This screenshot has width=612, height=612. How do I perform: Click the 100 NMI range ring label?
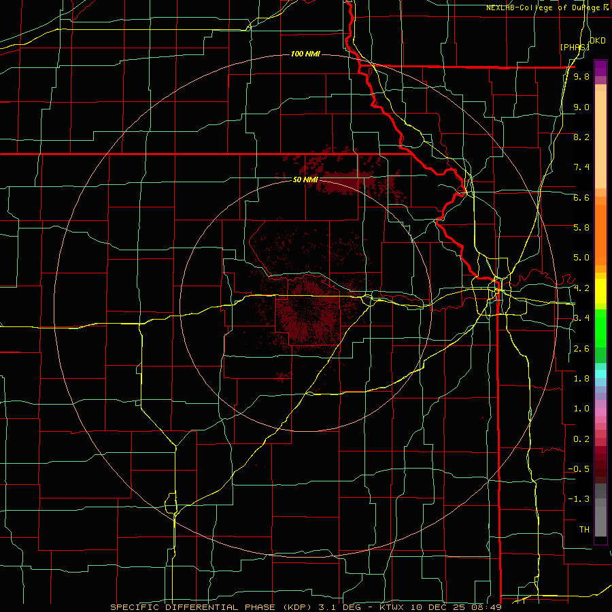click(305, 54)
